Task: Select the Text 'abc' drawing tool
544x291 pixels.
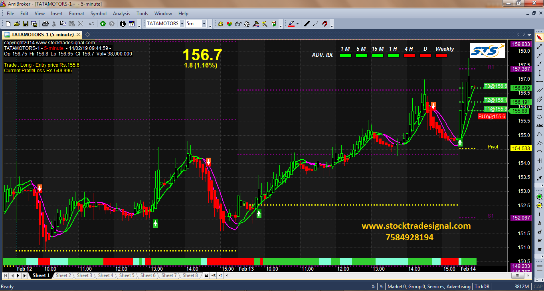Action: (x=540, y=125)
